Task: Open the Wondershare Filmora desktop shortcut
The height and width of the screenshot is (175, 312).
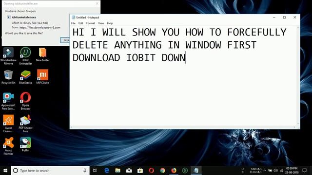Action: [x=8, y=56]
